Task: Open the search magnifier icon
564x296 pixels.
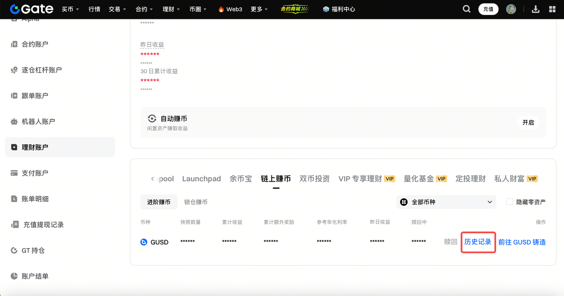Action: [x=467, y=9]
